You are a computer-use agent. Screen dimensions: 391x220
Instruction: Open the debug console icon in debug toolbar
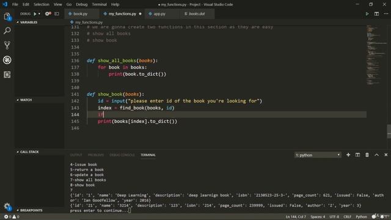tap(57, 13)
